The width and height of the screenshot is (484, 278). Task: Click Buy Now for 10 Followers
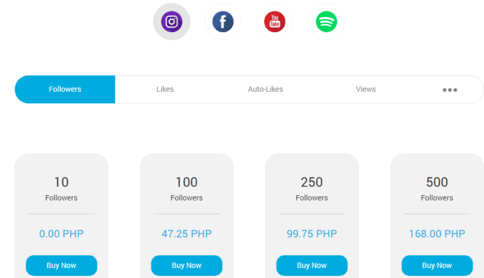pos(61,265)
